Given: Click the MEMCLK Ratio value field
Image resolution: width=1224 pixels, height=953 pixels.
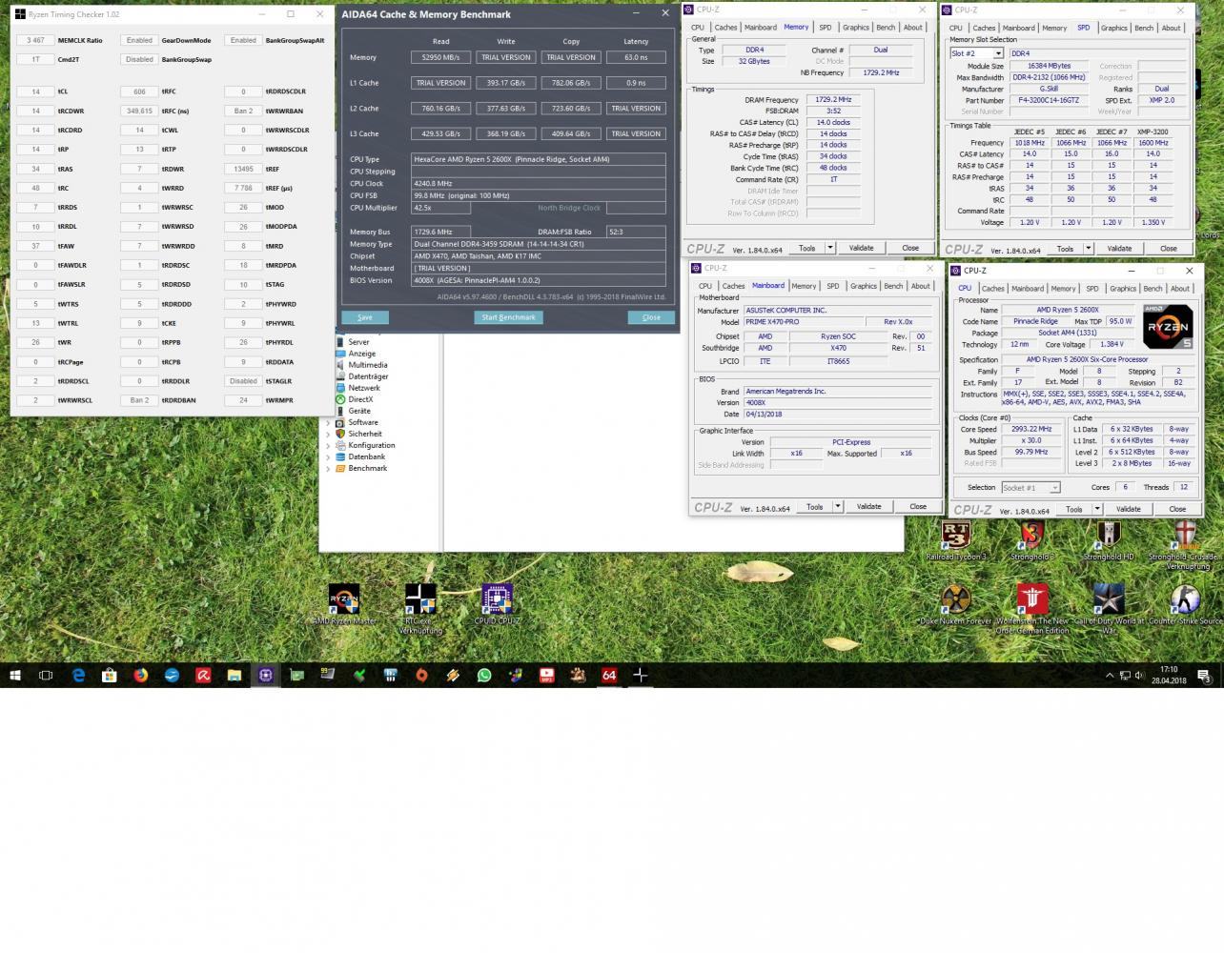Looking at the screenshot, I should click(35, 40).
